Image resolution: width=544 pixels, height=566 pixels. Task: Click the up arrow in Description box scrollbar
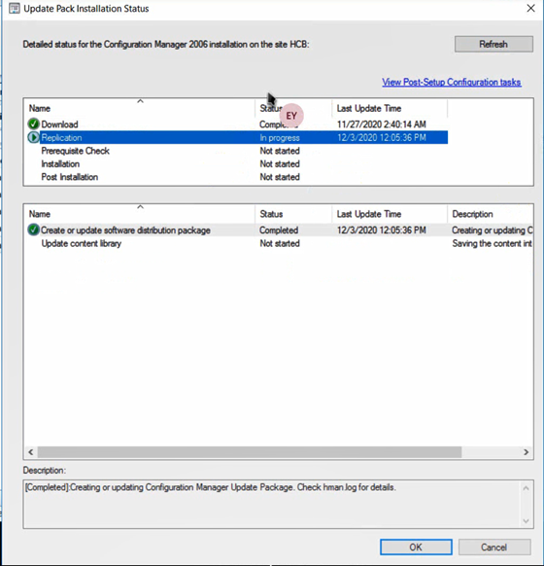point(526,488)
